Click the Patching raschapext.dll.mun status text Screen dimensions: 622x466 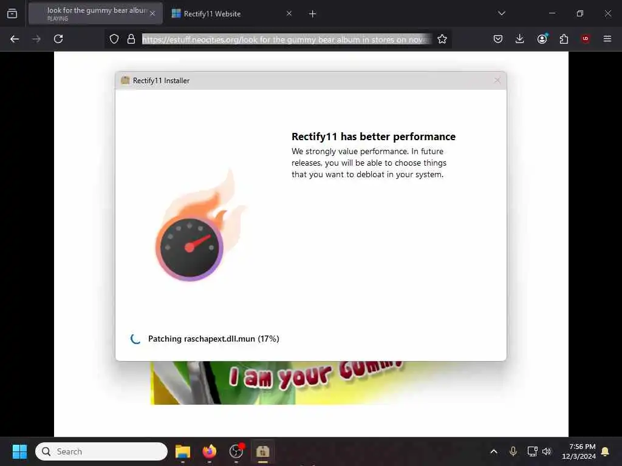pyautogui.click(x=214, y=339)
